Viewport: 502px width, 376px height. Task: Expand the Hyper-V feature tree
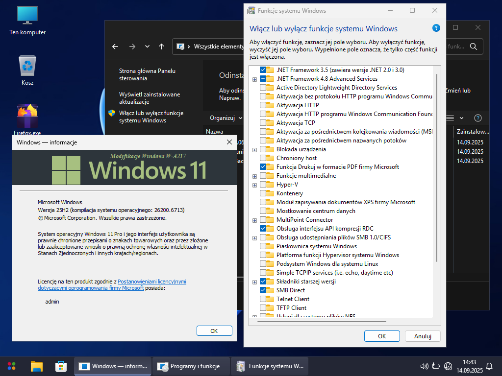(254, 185)
